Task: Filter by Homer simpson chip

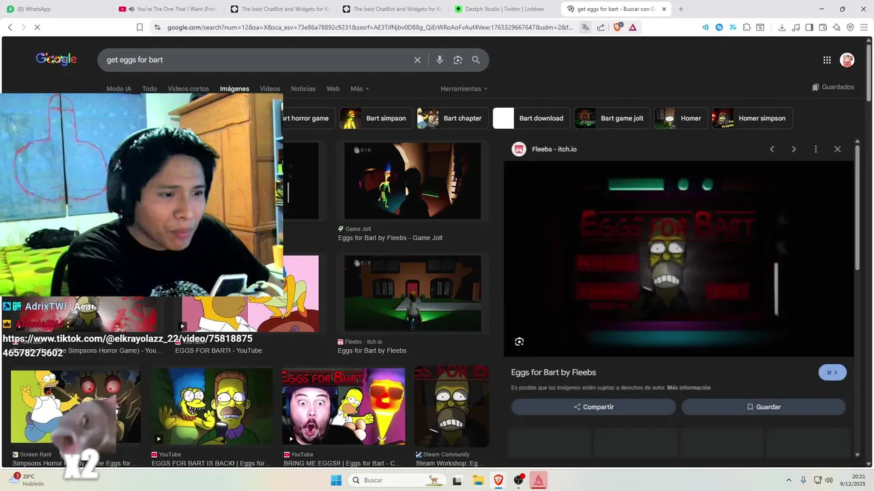Action: [x=752, y=118]
